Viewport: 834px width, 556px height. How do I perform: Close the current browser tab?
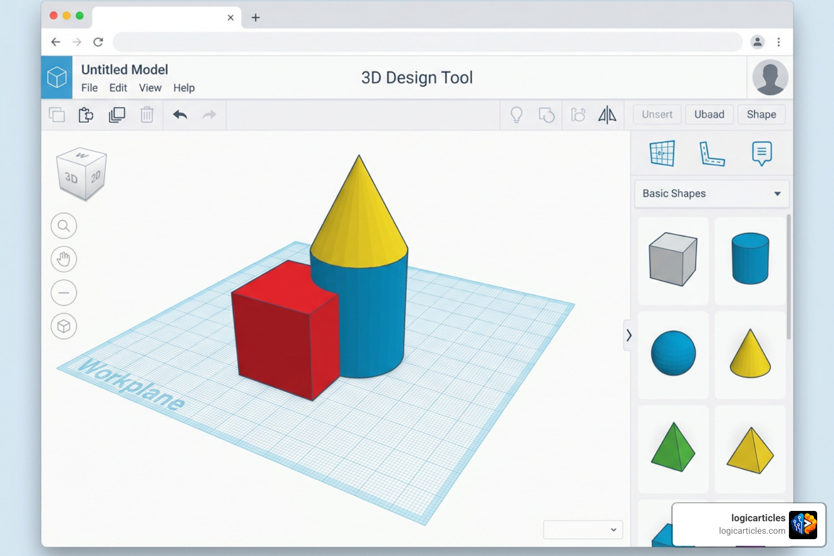point(231,17)
